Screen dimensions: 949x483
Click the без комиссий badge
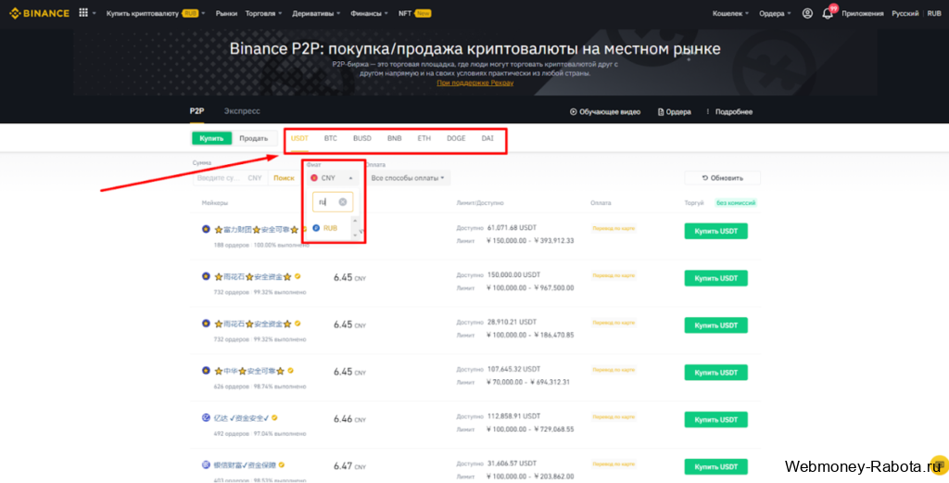pyautogui.click(x=735, y=203)
